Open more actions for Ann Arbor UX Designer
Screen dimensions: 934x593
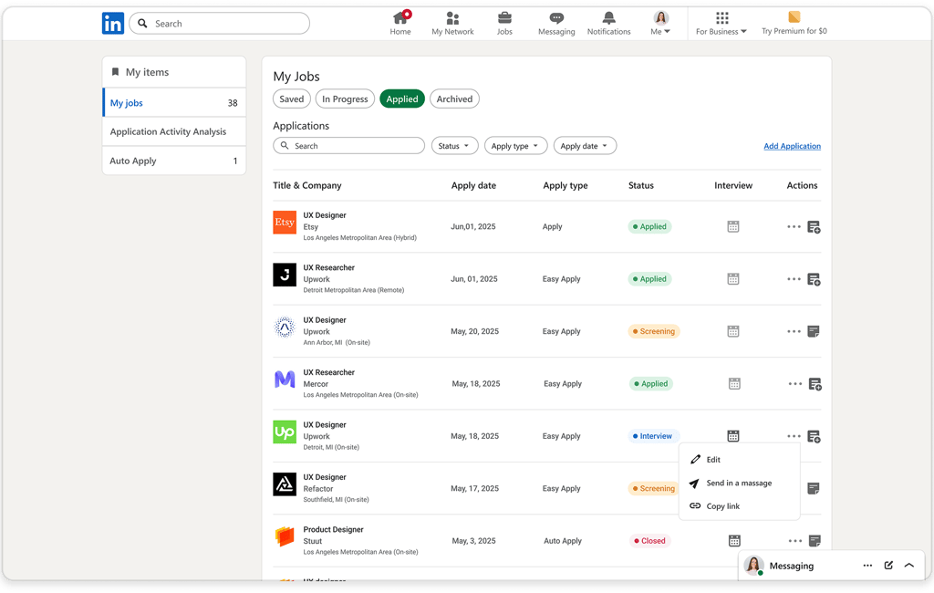point(794,331)
